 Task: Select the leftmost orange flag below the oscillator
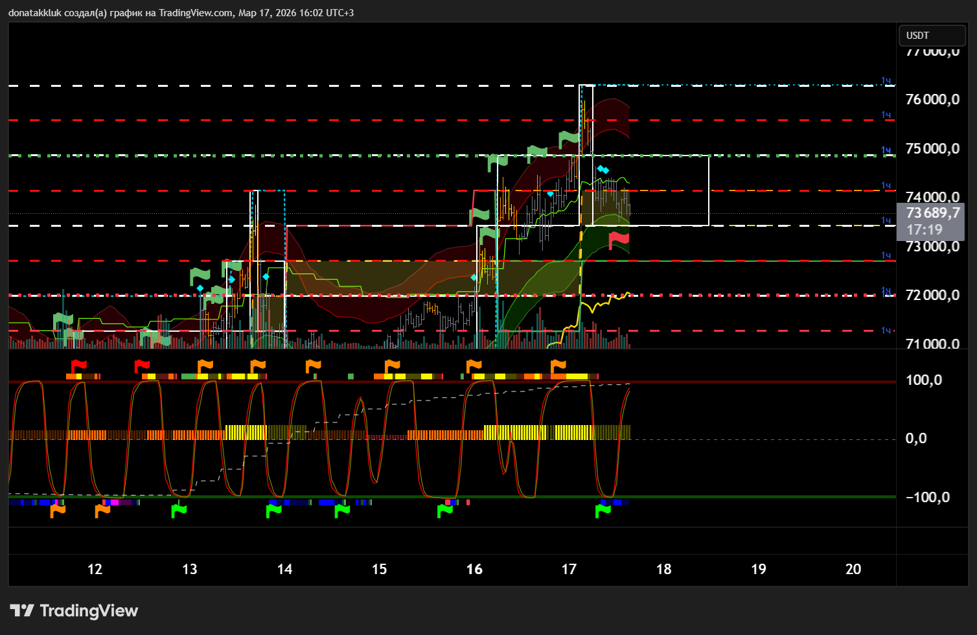(x=58, y=511)
